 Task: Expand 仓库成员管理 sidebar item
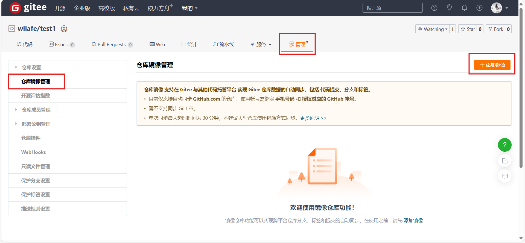[x=36, y=110]
